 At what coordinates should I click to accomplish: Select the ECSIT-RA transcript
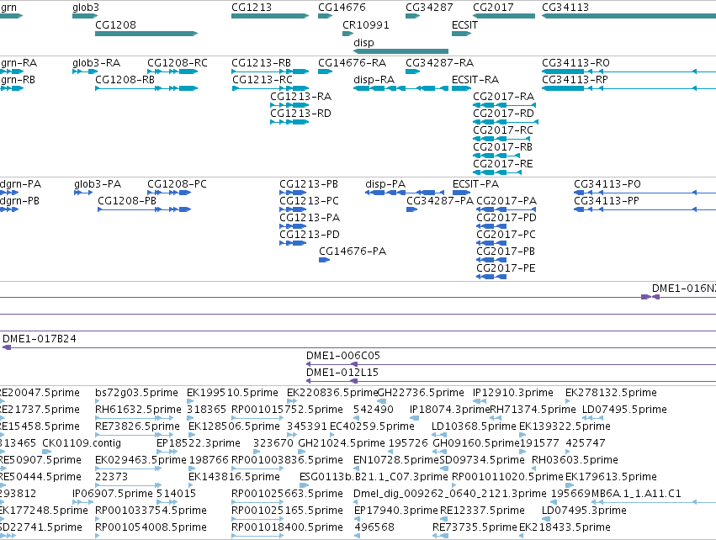coord(461,88)
